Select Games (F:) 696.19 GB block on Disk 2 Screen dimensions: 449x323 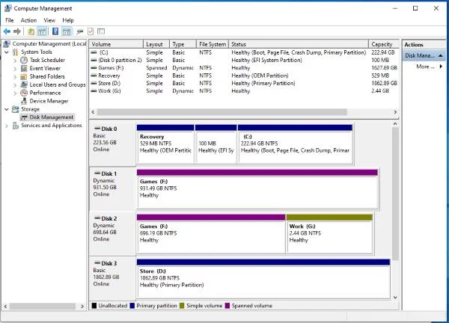coord(211,234)
